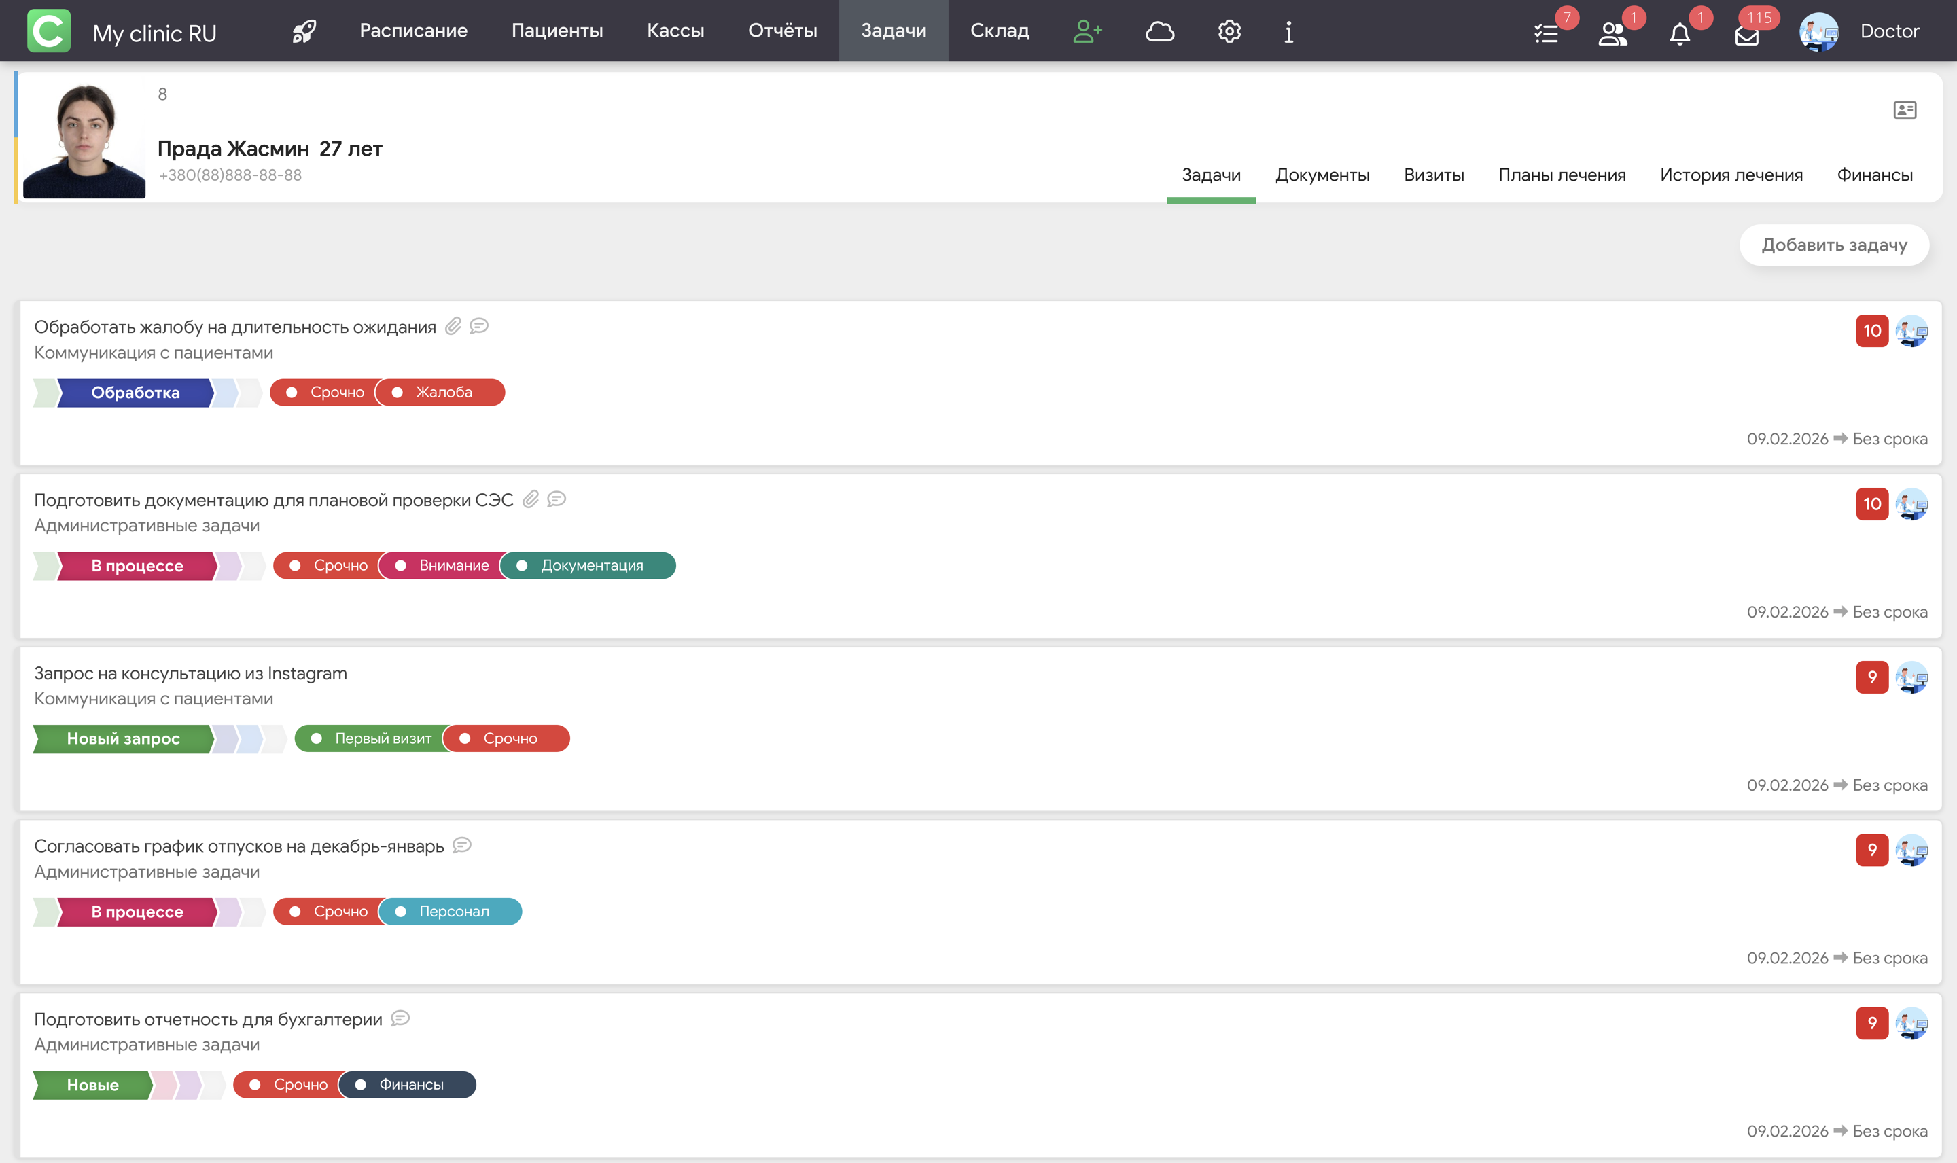Click the info icon in navbar
This screenshot has width=1957, height=1163.
[x=1288, y=31]
